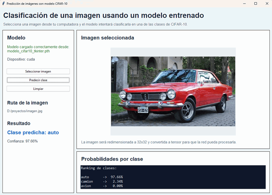Click the Limpiar button to reset
272x195 pixels.
38,89
